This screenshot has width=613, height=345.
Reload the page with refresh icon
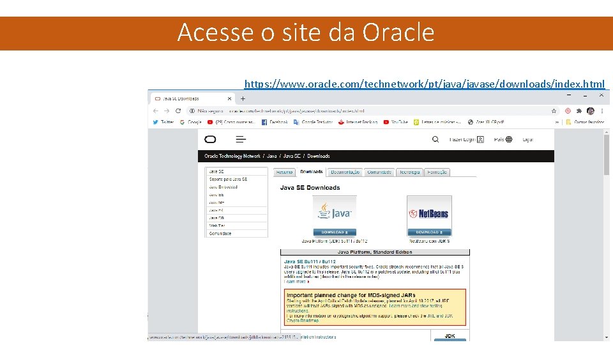178,111
